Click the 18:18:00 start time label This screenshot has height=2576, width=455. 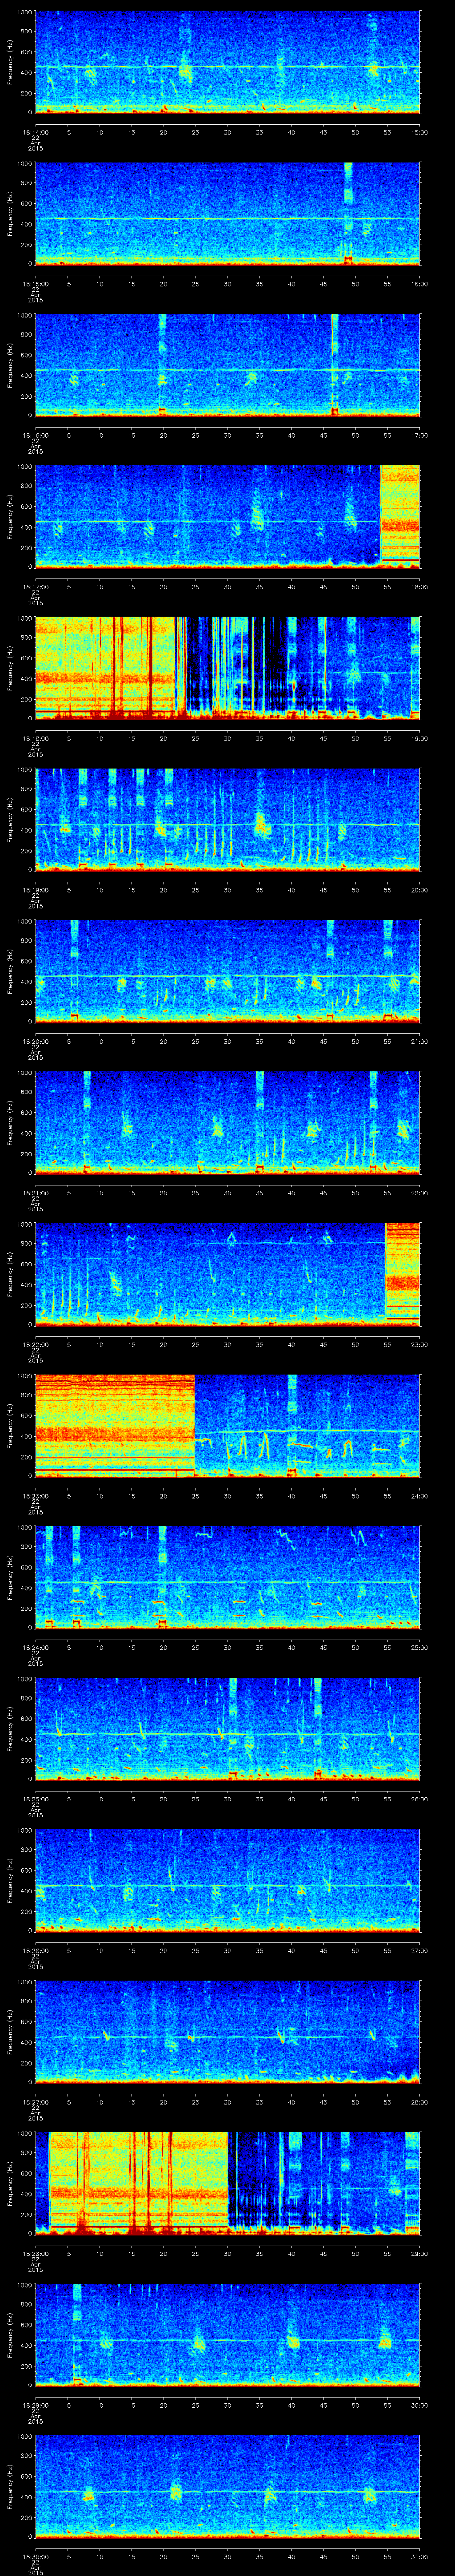coord(35,738)
